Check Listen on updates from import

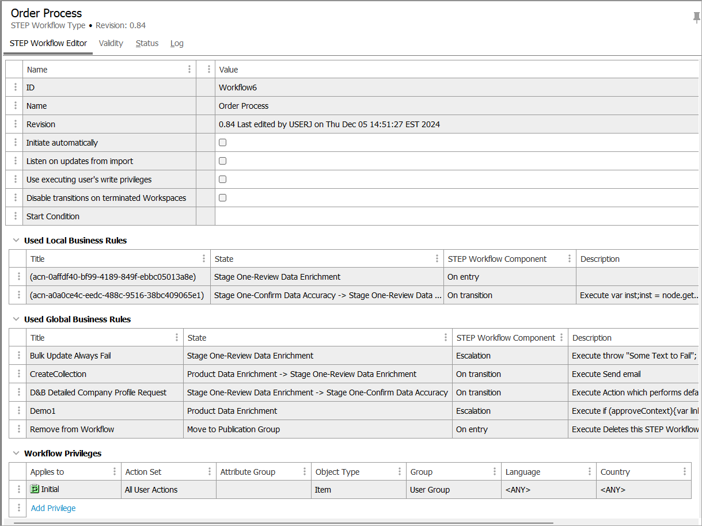(223, 161)
